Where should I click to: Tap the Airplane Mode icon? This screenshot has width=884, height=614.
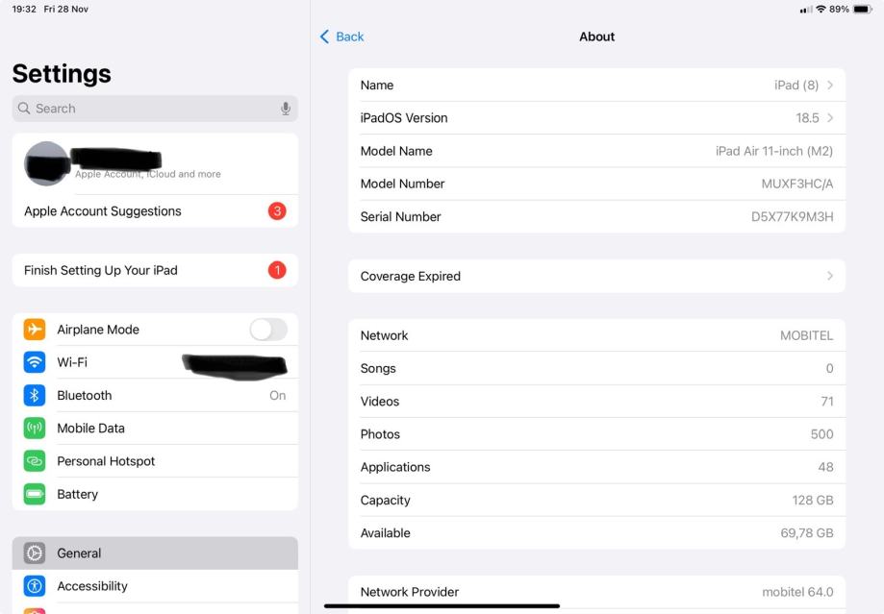pos(35,330)
